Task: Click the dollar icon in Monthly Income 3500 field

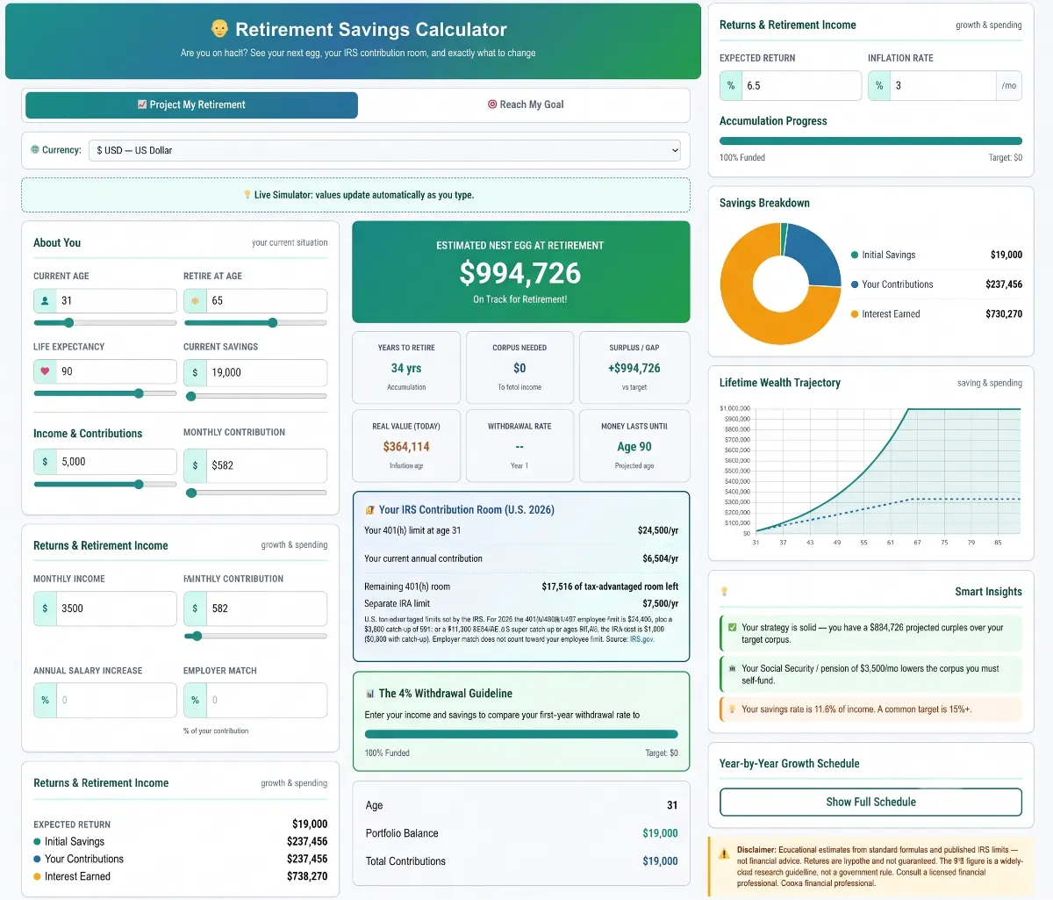Action: (x=45, y=608)
